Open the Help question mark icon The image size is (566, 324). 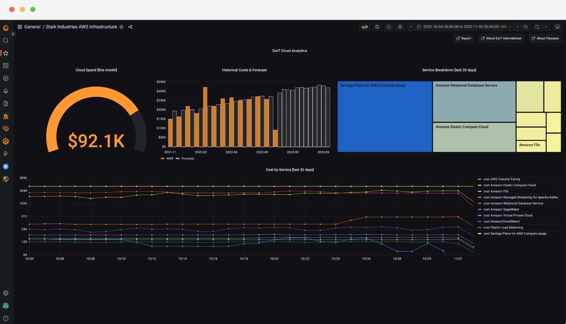pyautogui.click(x=6, y=318)
